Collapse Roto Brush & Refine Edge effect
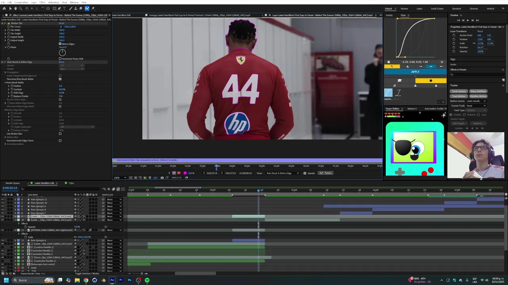508x285 pixels. pyautogui.click(x=2, y=62)
